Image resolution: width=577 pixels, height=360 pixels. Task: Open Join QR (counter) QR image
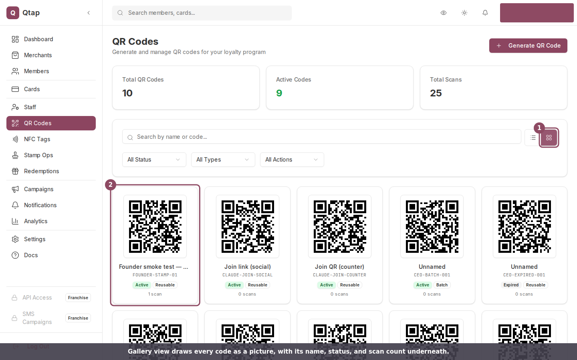point(340,226)
